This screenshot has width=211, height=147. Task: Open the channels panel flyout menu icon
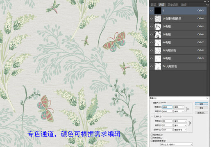pyautogui.click(x=208, y=4)
